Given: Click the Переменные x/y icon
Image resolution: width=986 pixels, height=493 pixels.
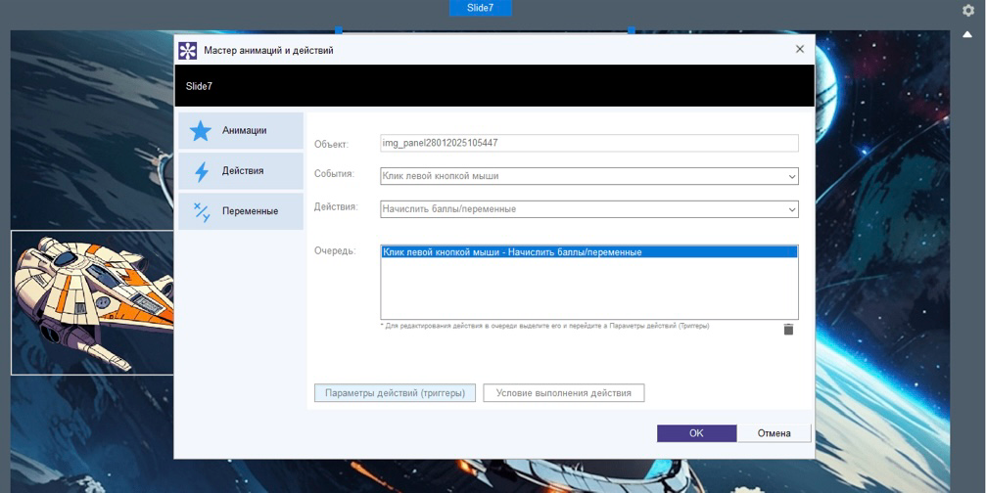Looking at the screenshot, I should pos(202,211).
